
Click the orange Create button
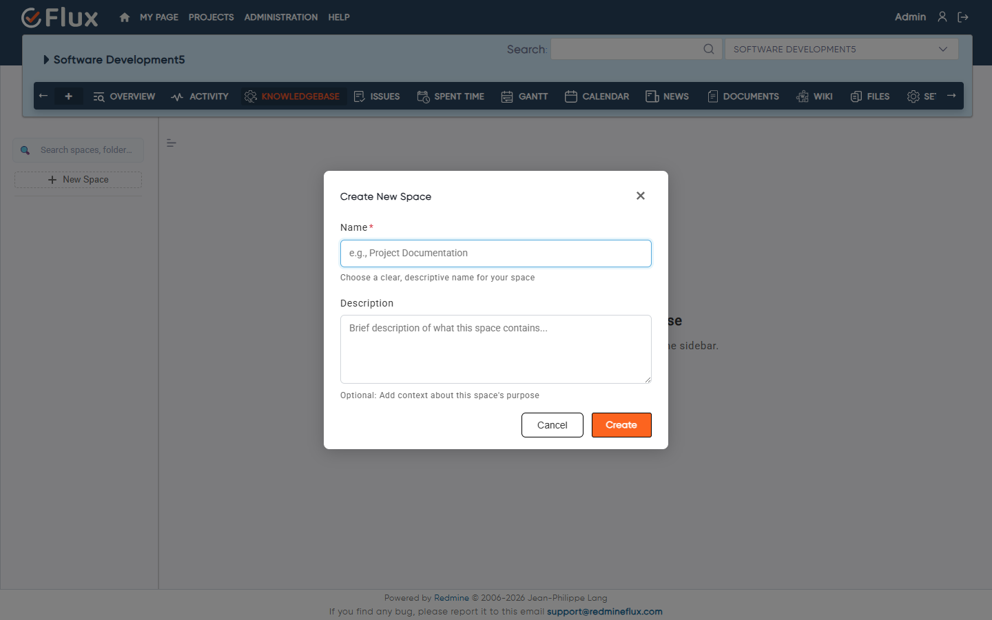[x=621, y=425]
